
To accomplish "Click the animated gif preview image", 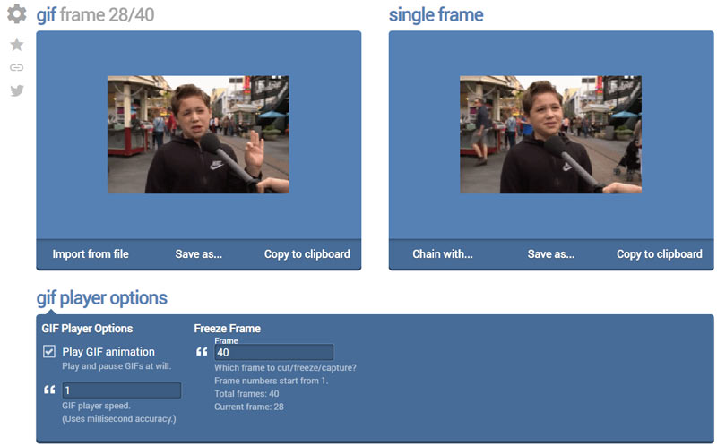I will point(198,134).
